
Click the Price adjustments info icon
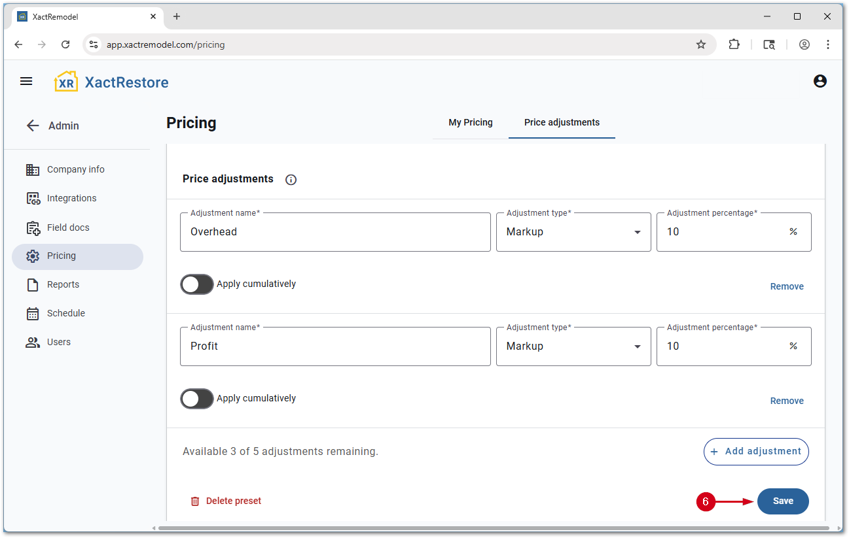[291, 180]
